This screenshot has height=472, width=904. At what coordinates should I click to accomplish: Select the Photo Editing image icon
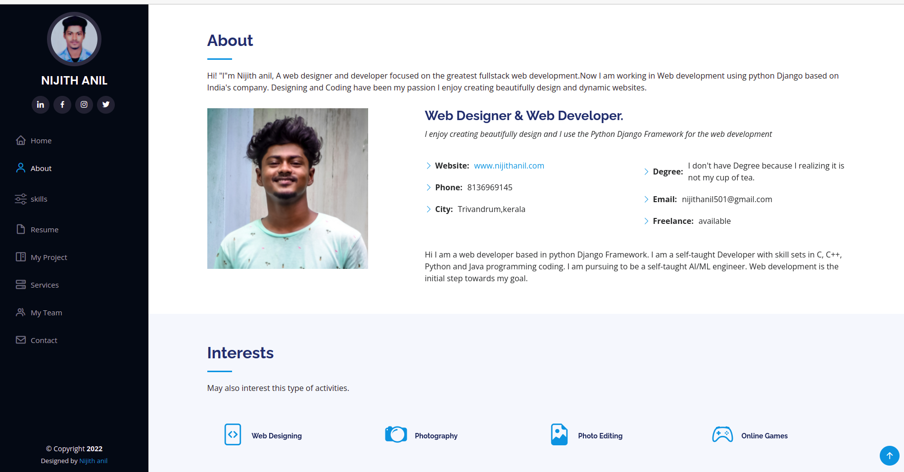[559, 434]
